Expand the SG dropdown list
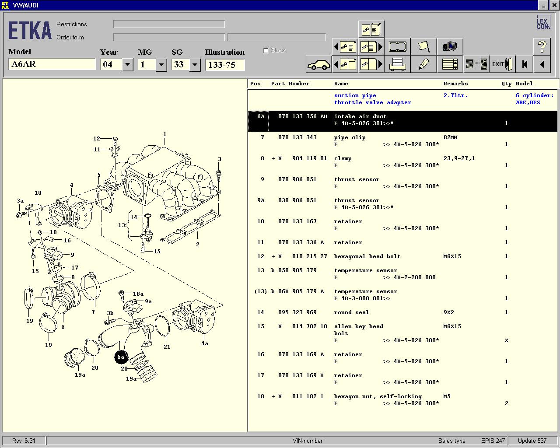The width and height of the screenshot is (560, 448). click(x=195, y=65)
